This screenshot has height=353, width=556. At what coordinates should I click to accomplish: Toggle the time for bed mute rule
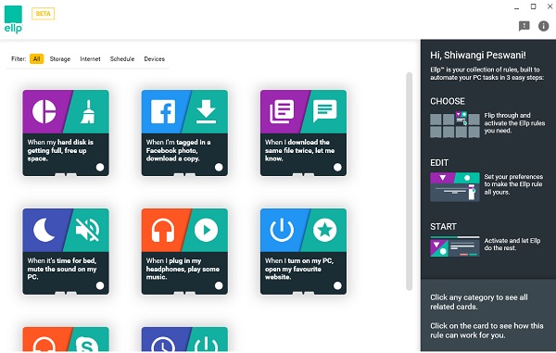[x=100, y=285]
